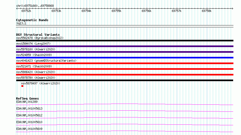Open nsv524859 (Shaikh2009) label
Viewport: 241px width, 135px height.
pyautogui.click(x=34, y=55)
